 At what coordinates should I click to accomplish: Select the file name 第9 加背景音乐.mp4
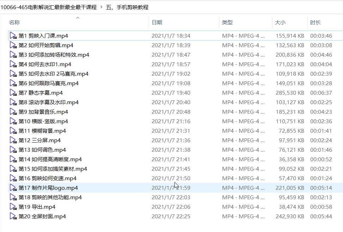click(x=43, y=112)
